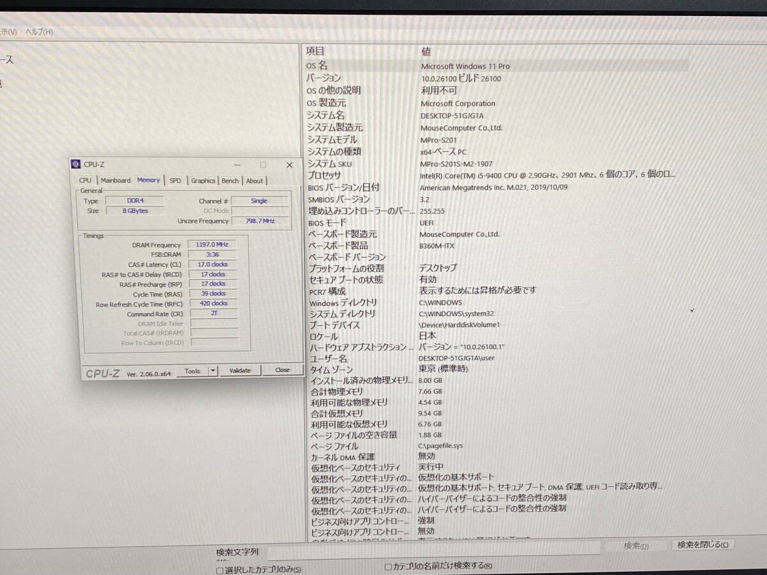Select the Windows ディレクトリ row

[x=497, y=302]
